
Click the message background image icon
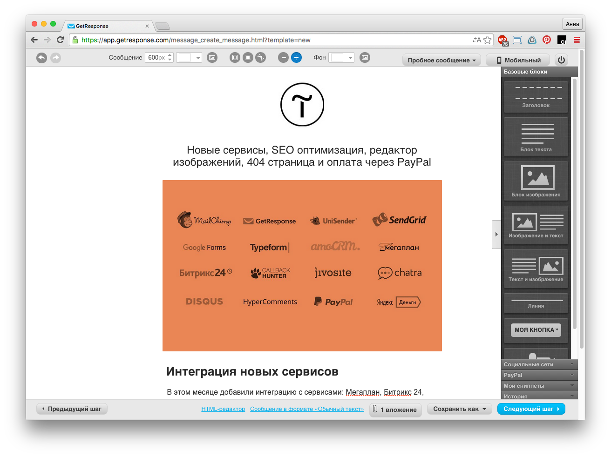click(x=212, y=58)
